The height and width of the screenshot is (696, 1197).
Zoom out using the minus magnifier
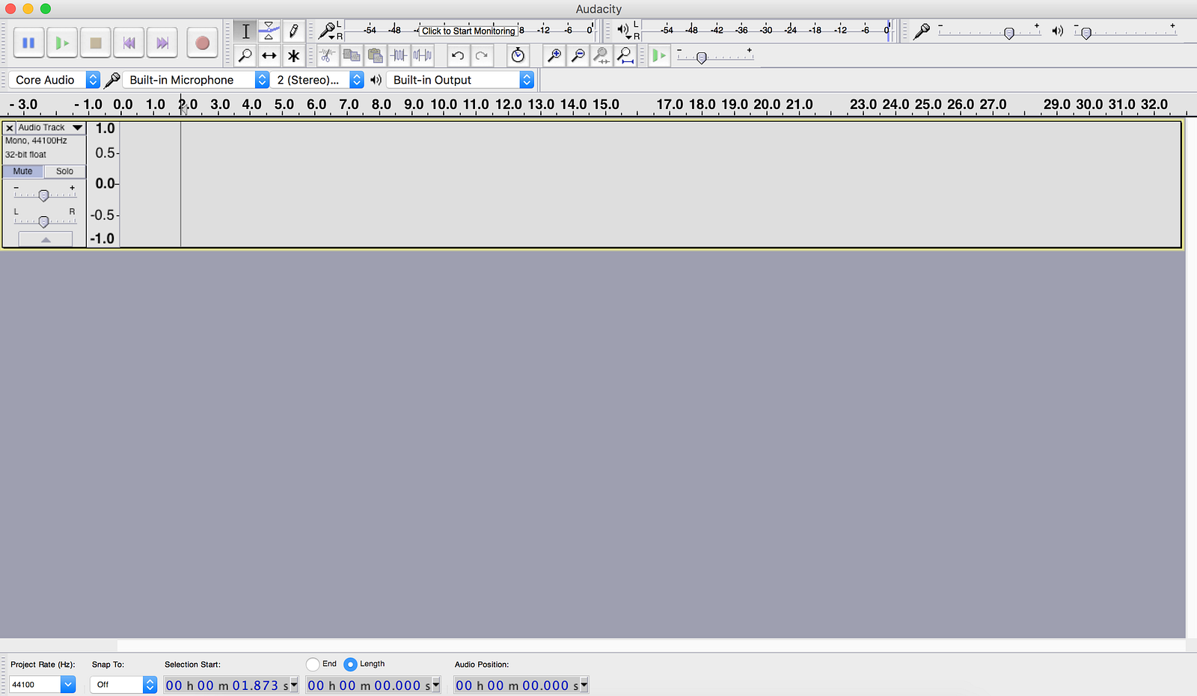578,55
